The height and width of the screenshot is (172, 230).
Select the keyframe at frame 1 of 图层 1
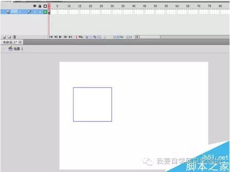[x=49, y=12]
